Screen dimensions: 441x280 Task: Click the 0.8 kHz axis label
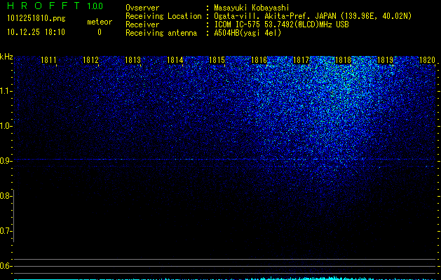click(x=5, y=196)
